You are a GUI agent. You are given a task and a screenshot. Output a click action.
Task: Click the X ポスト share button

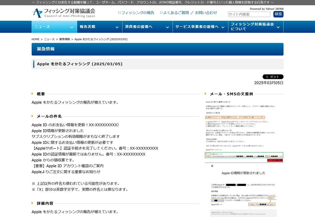pos(273,77)
